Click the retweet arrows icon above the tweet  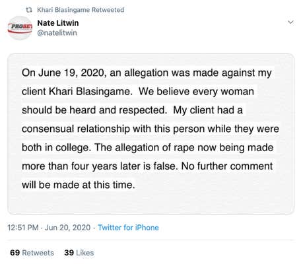29,10
